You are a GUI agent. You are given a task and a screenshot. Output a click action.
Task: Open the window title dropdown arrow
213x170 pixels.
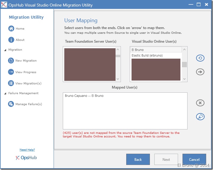(181, 5)
